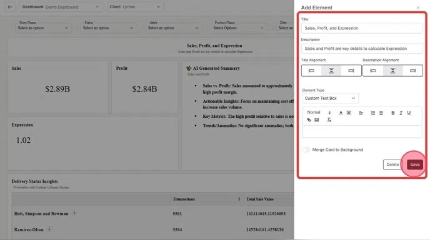Click the transactions value 5561
Screen dimensions: 430x240
(177, 213)
